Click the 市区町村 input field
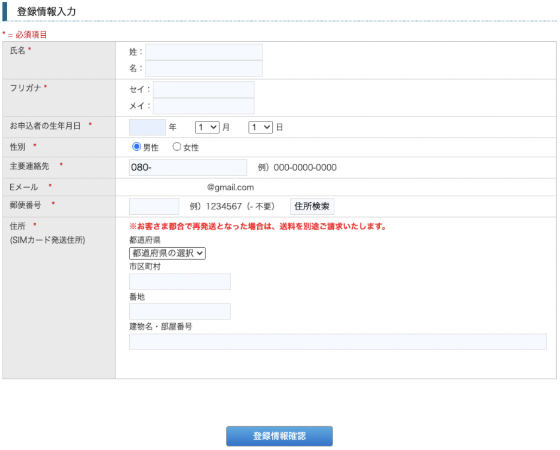This screenshot has width=560, height=450. [x=180, y=282]
